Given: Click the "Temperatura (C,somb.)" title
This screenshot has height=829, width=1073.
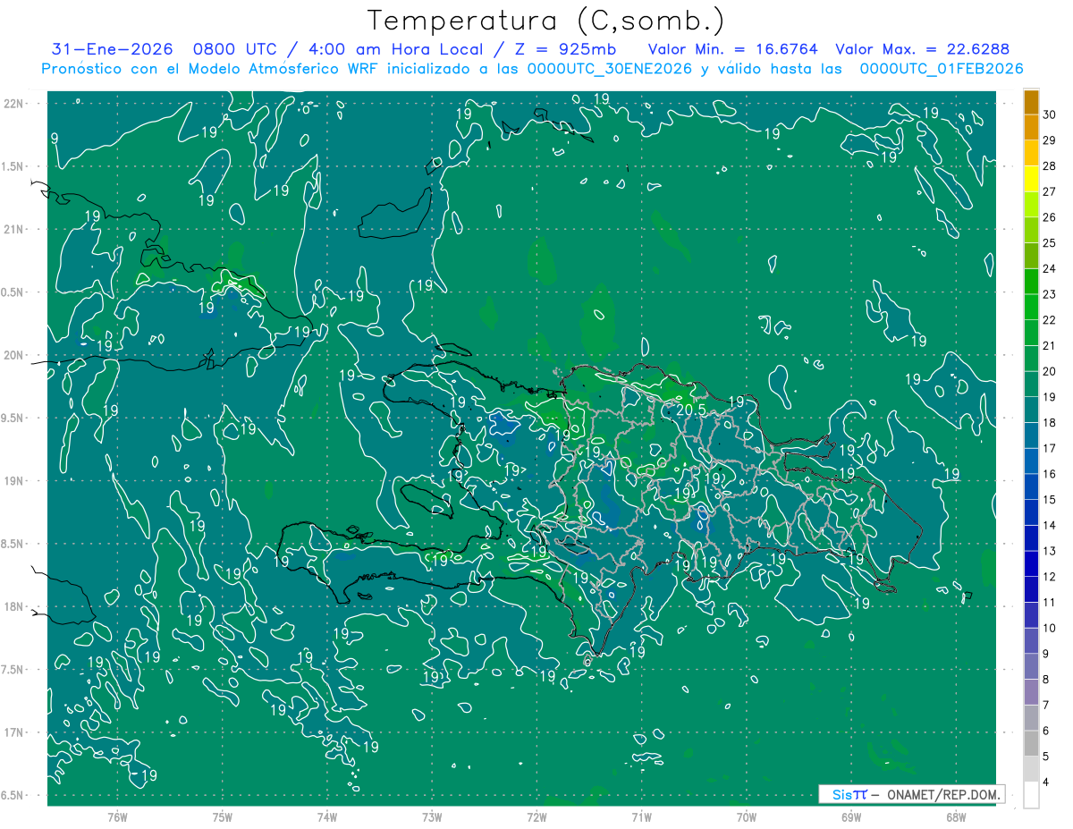Looking at the screenshot, I should pos(546,21).
